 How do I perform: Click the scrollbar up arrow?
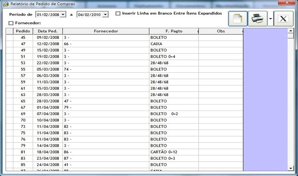click(x=291, y=31)
